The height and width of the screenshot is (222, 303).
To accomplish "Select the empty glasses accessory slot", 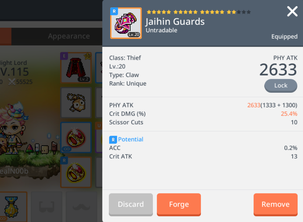I will (47, 207).
